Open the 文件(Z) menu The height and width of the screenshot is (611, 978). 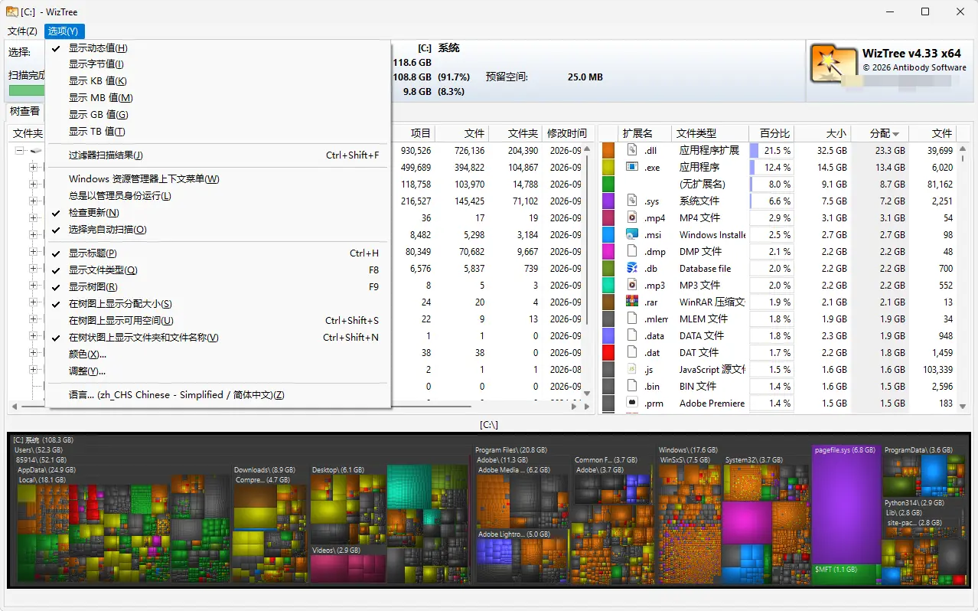click(22, 31)
